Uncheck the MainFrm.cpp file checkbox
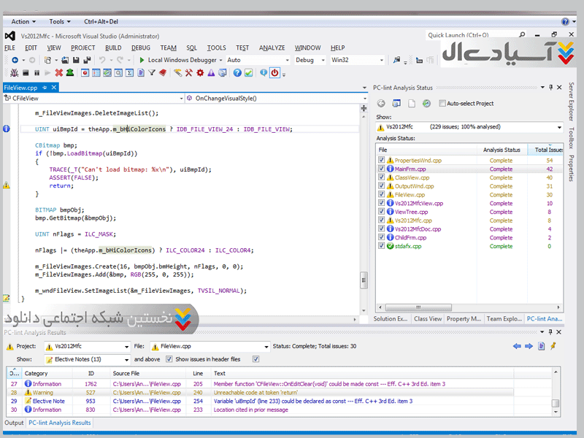Screen dimensions: 584x438 click(381, 169)
